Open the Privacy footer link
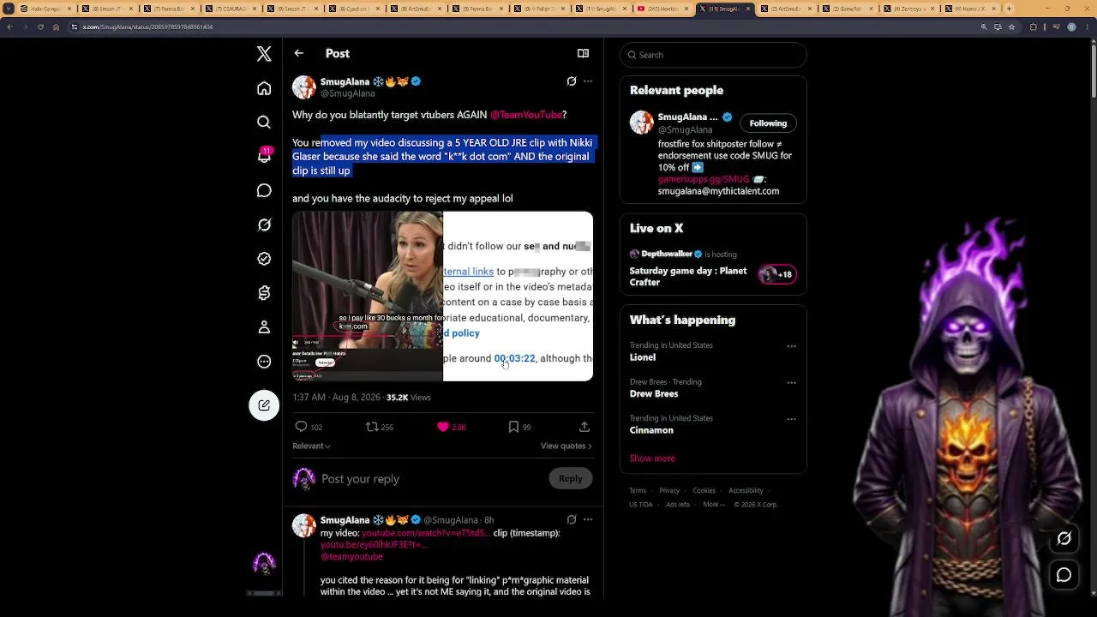This screenshot has height=617, width=1097. coord(669,491)
